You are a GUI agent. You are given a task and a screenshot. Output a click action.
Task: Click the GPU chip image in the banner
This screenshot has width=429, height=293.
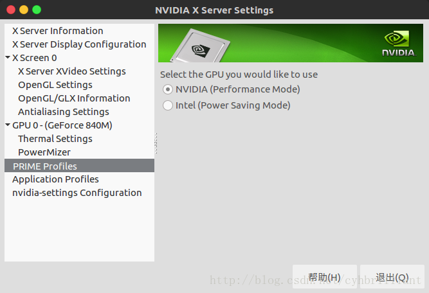click(x=200, y=46)
